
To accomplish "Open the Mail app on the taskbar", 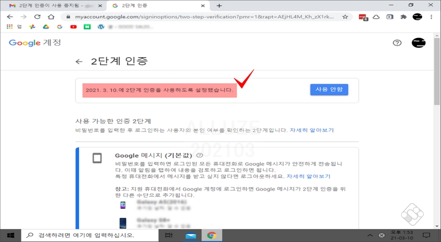I will click(191, 235).
